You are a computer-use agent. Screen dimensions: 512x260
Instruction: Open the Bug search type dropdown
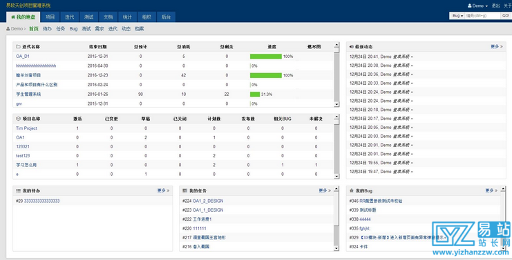click(457, 16)
